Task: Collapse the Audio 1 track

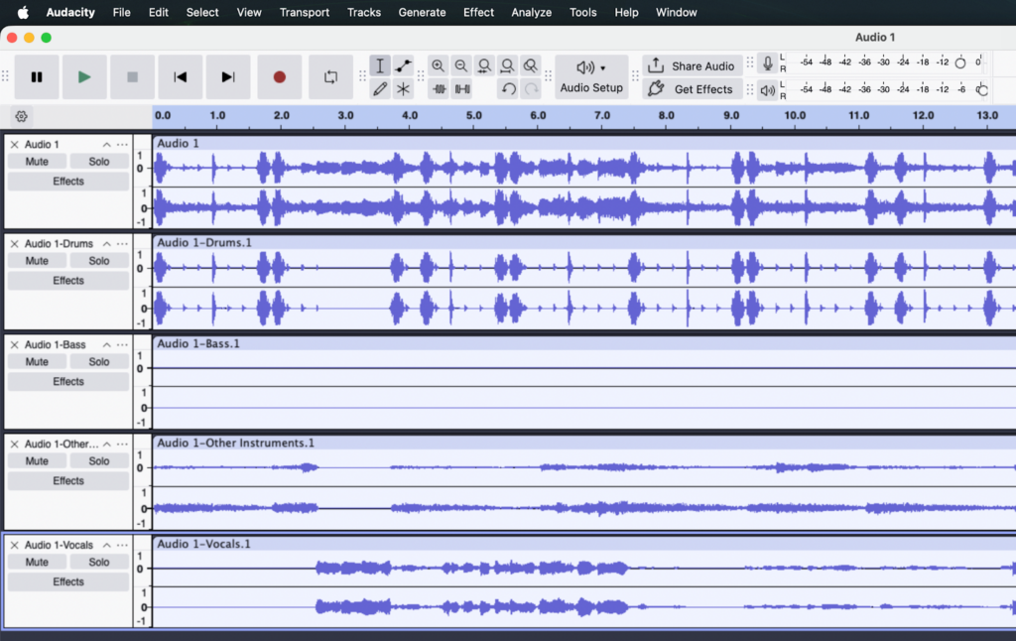Action: point(107,145)
